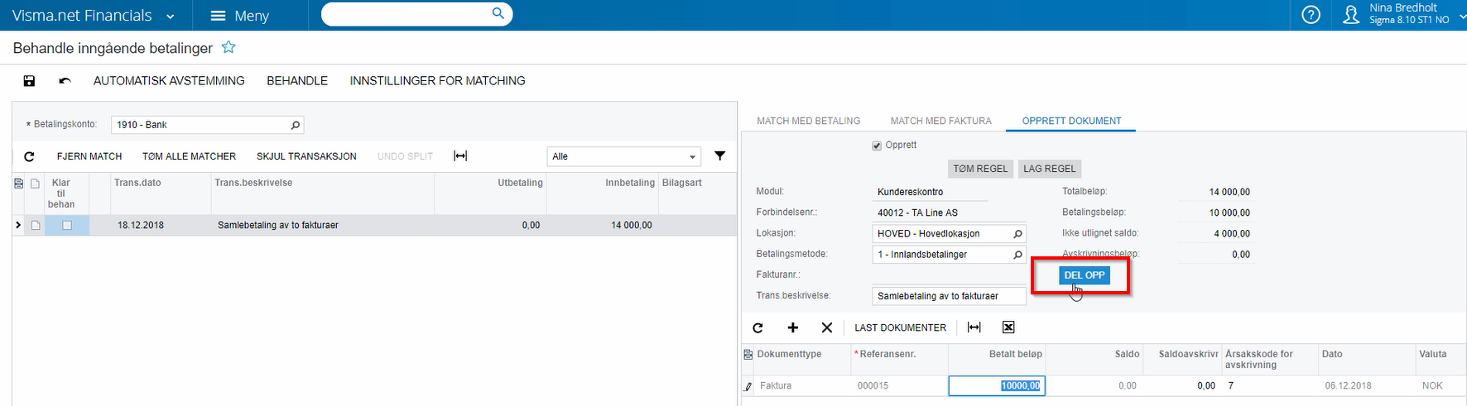
Task: Click the save disk icon
Action: (x=29, y=81)
